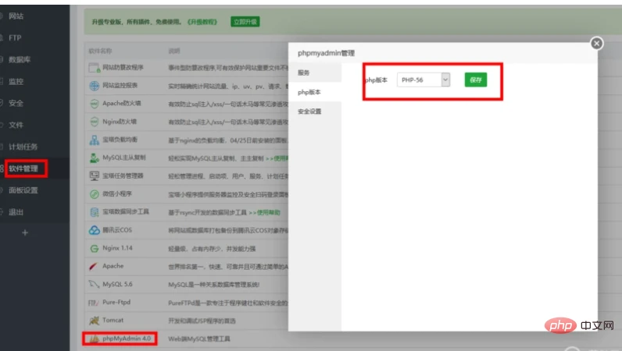
Task: Click the MySQL主从复制 icon
Action: pyautogui.click(x=94, y=158)
